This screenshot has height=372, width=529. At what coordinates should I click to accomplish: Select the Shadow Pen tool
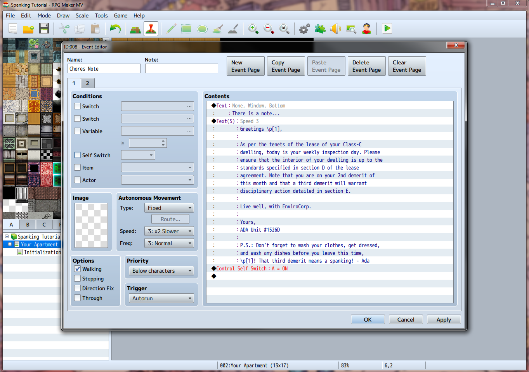coord(233,29)
